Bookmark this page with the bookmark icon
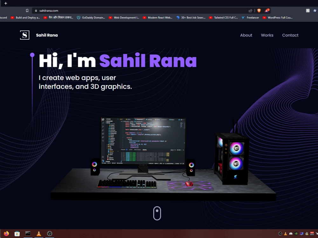Screen dimensions: 318x238 click(x=27, y=11)
